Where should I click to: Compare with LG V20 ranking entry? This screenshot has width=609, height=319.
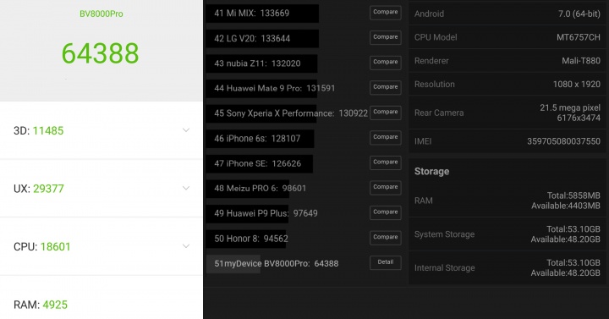[x=386, y=37]
